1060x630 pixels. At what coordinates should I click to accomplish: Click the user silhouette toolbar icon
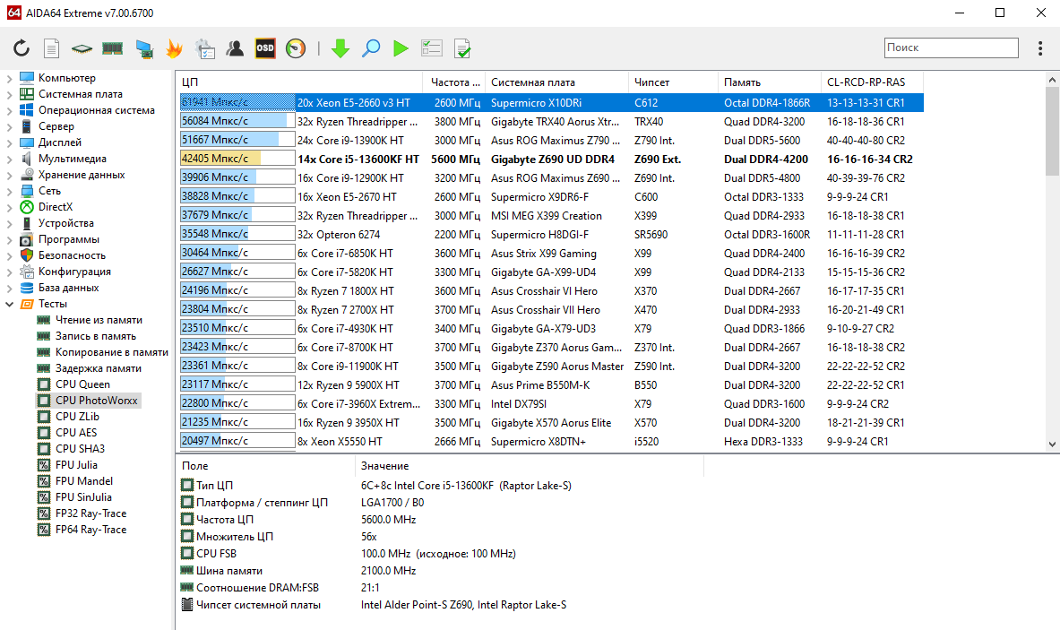click(x=236, y=48)
